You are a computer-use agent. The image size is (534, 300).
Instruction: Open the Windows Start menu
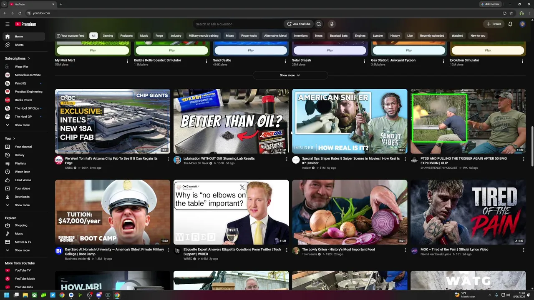(x=7, y=295)
